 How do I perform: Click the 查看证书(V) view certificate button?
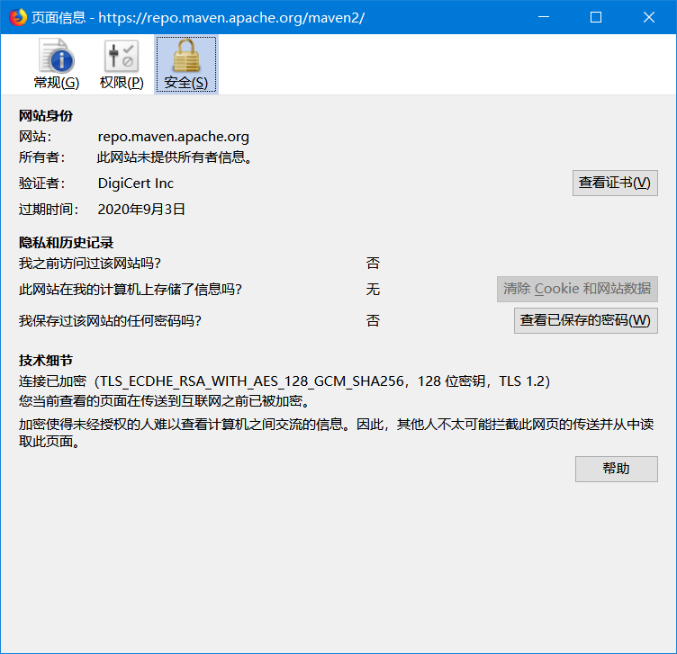pos(615,183)
